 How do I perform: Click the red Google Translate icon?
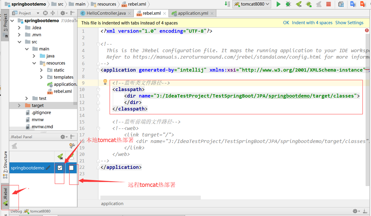coord(363,4)
